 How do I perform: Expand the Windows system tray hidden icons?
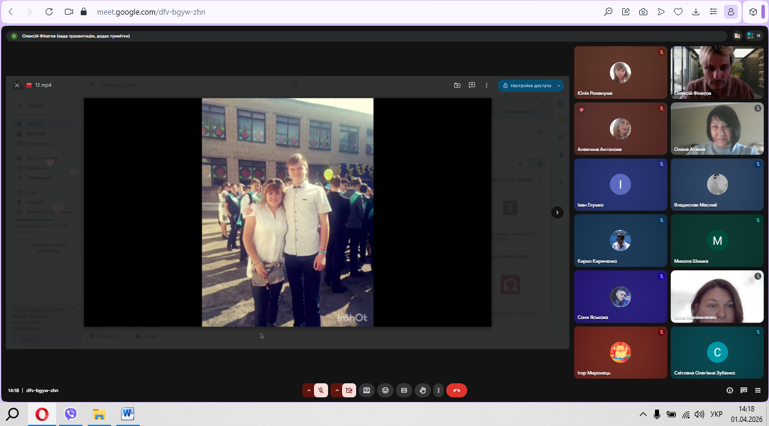click(x=643, y=414)
